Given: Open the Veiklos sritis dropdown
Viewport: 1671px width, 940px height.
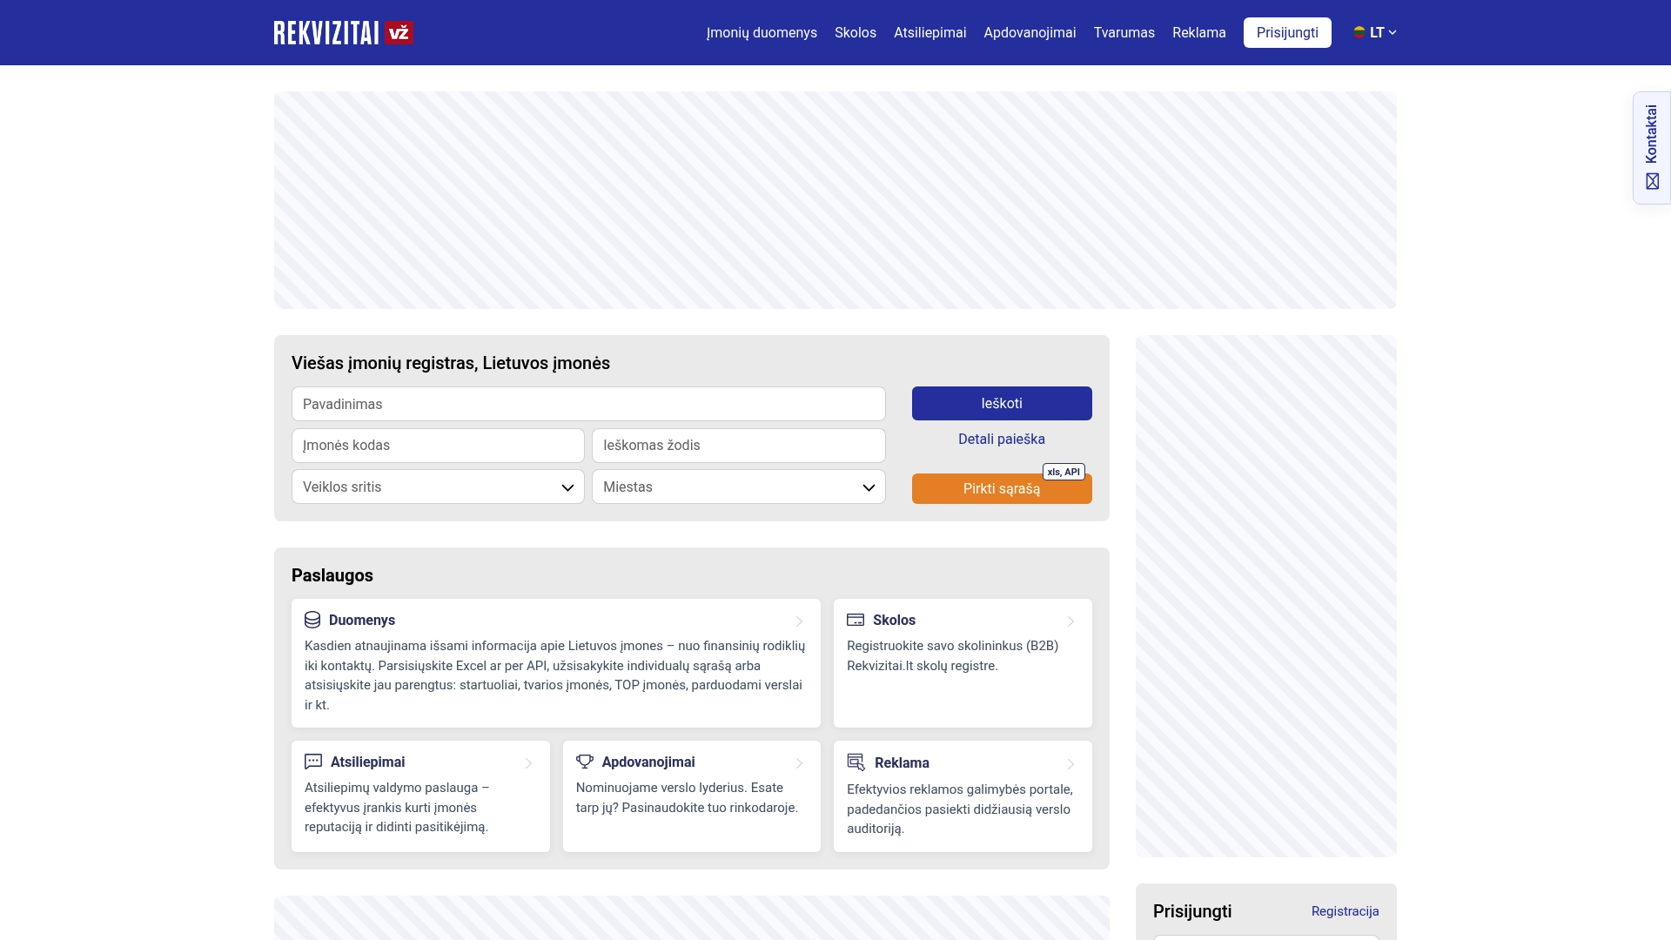Looking at the screenshot, I should [438, 487].
